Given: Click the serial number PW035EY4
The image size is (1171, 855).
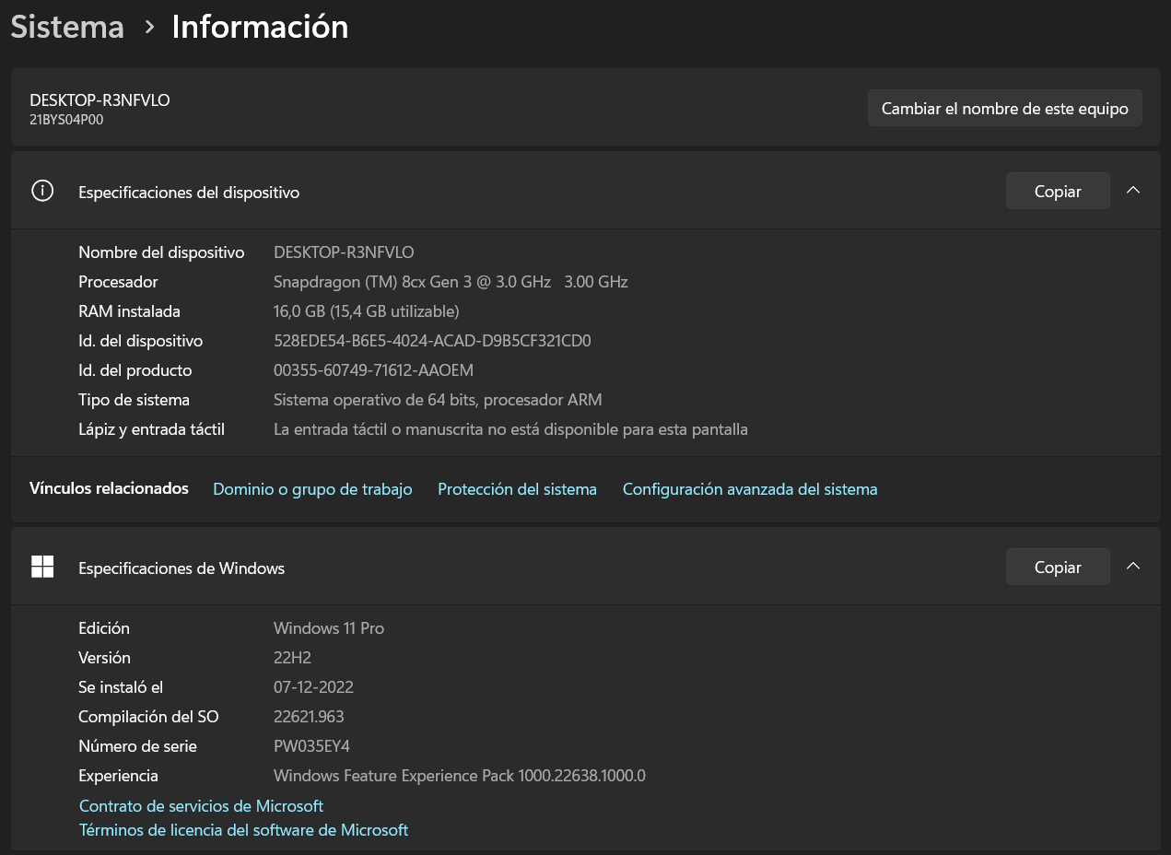Looking at the screenshot, I should (311, 746).
